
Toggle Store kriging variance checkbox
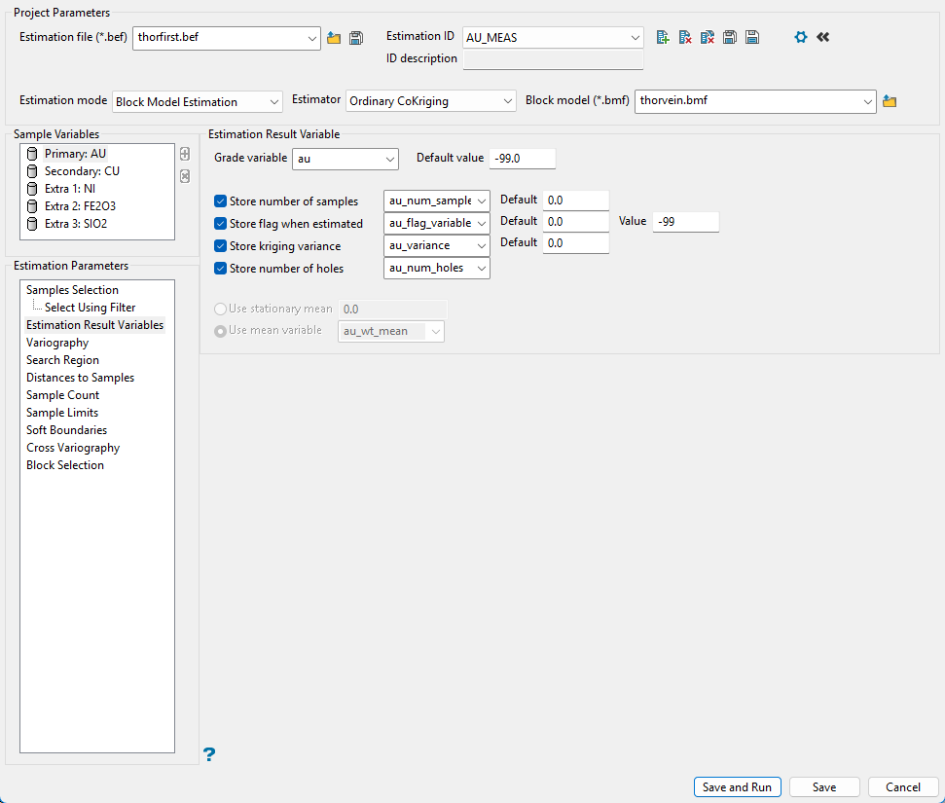[221, 246]
